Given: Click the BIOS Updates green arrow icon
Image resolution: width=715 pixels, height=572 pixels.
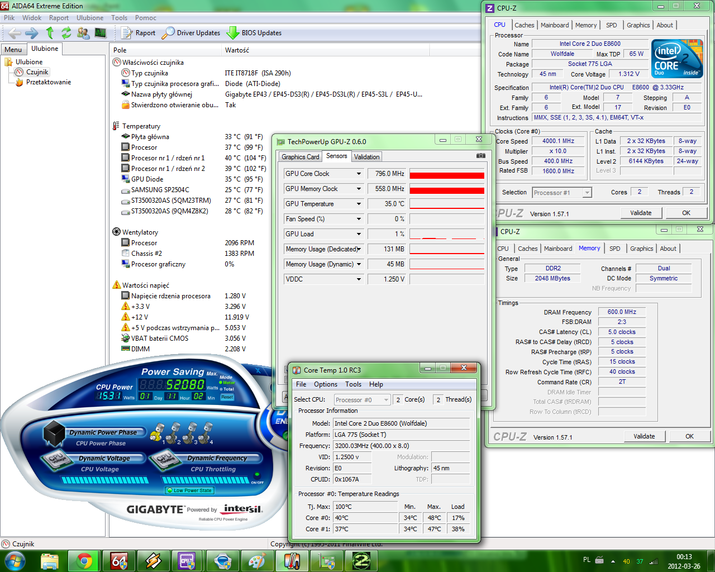Looking at the screenshot, I should point(233,33).
